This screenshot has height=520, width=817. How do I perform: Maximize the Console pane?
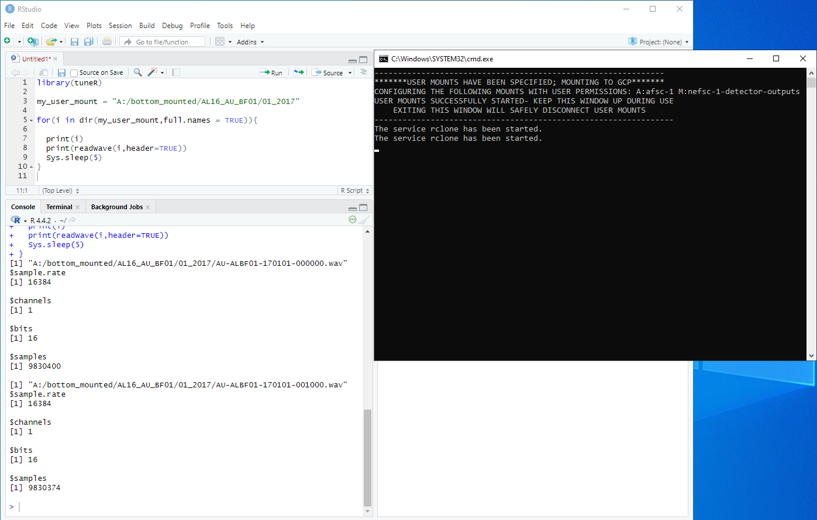click(363, 207)
